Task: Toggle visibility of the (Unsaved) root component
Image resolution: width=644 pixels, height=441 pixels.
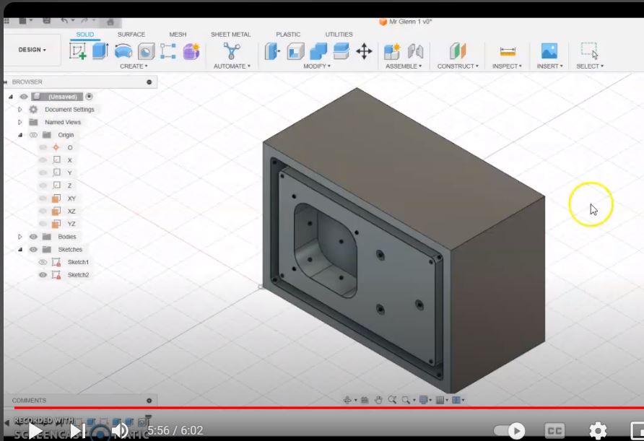Action: (24, 97)
